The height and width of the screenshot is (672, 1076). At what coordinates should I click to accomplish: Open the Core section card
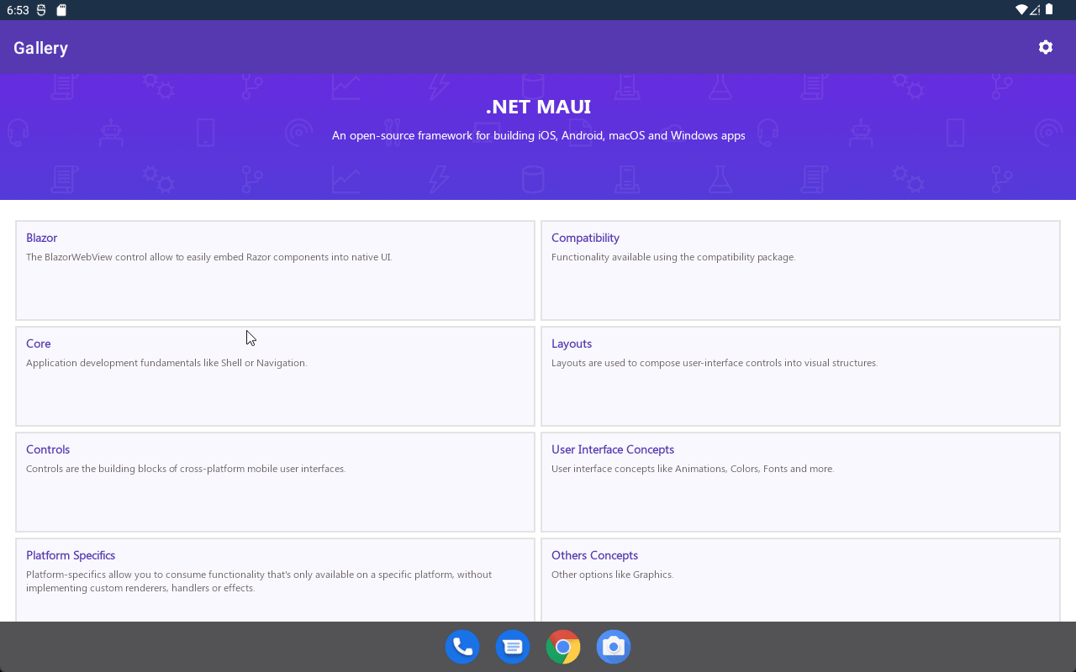(275, 375)
